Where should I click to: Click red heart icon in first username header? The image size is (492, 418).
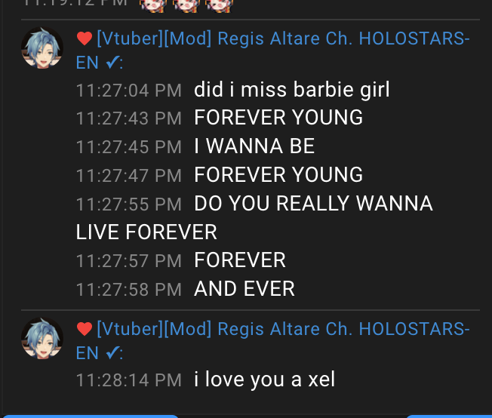click(85, 38)
